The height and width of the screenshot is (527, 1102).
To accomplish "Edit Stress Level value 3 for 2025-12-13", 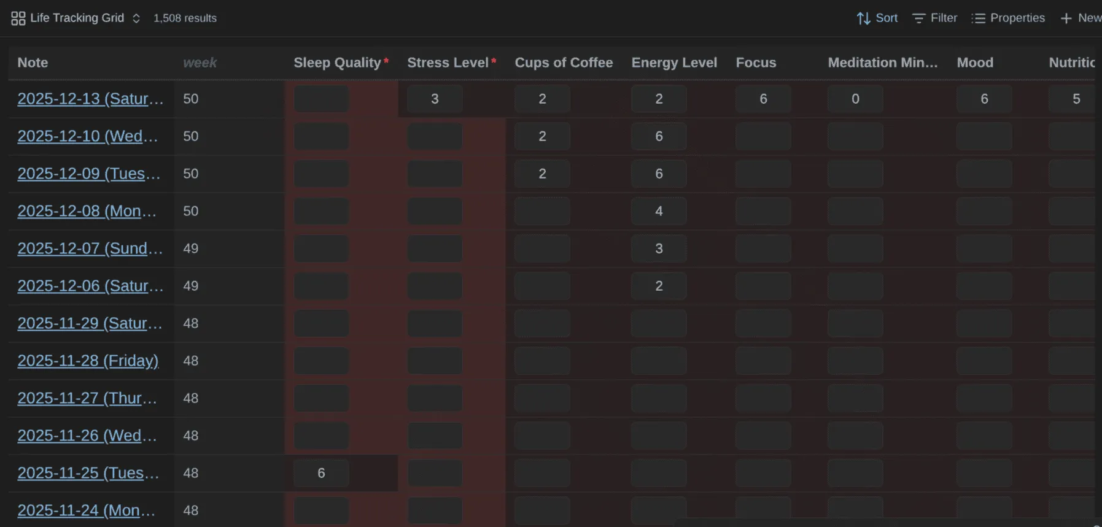I will (x=435, y=99).
